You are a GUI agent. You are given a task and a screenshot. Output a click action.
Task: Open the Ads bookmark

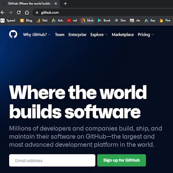tap(57, 21)
